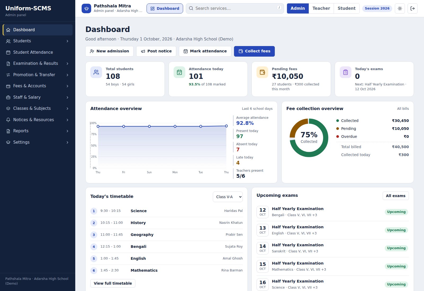Image resolution: width=424 pixels, height=291 pixels.
Task: Expand Staff & Salary submenu chevron
Action: (x=67, y=97)
